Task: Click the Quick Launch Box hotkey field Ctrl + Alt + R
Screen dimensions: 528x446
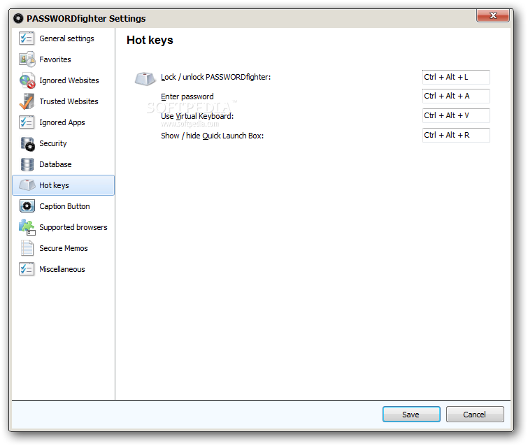Action: click(x=456, y=135)
